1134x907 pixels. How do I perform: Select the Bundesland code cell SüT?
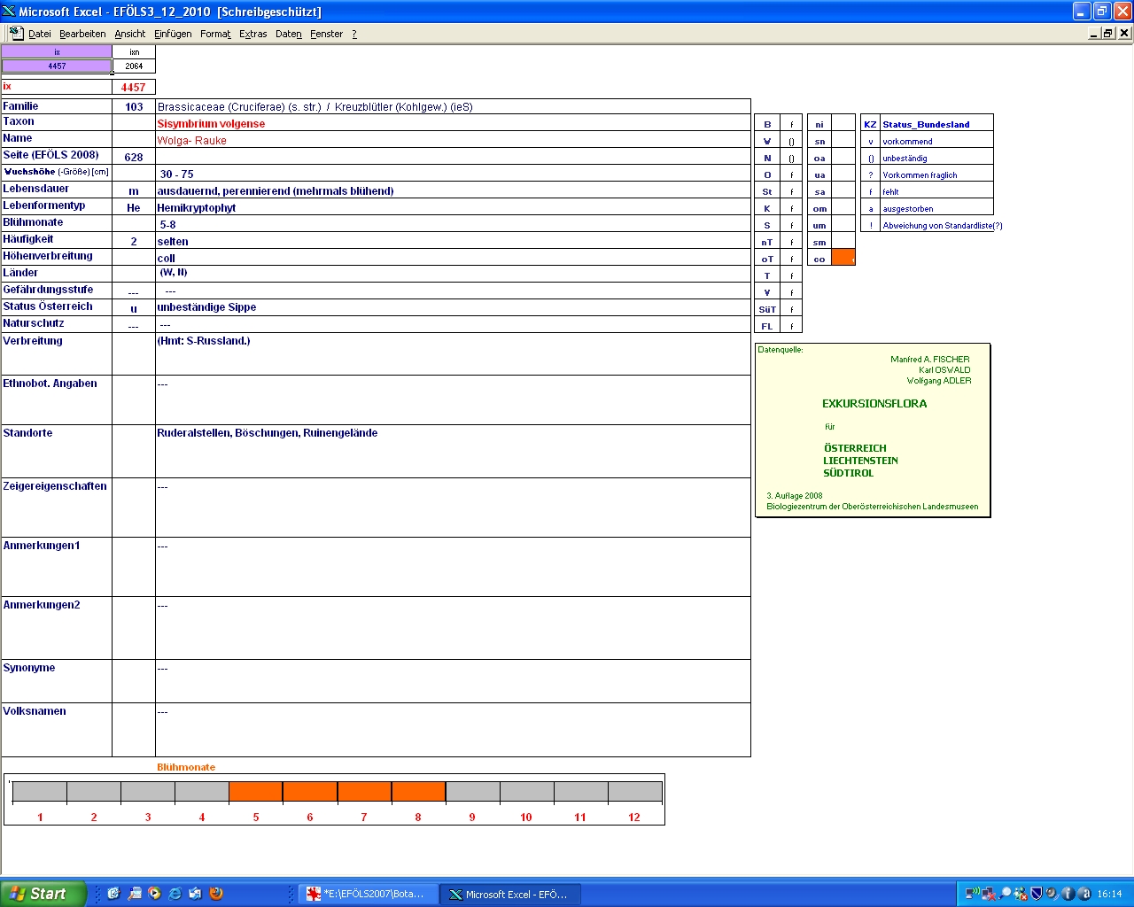click(767, 309)
